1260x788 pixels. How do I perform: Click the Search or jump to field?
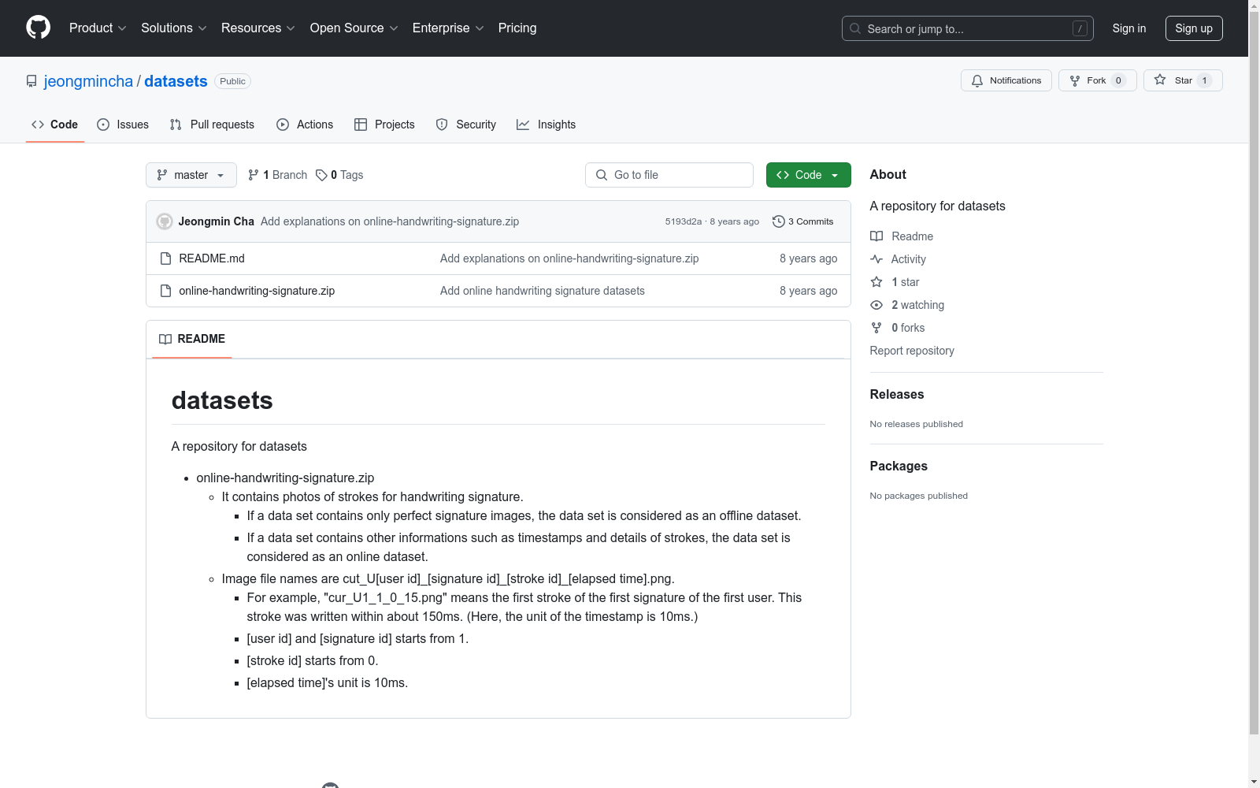coord(968,28)
